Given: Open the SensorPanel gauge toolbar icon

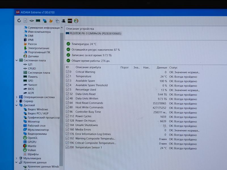Looking at the screenshot, I should click(x=76, y=21).
